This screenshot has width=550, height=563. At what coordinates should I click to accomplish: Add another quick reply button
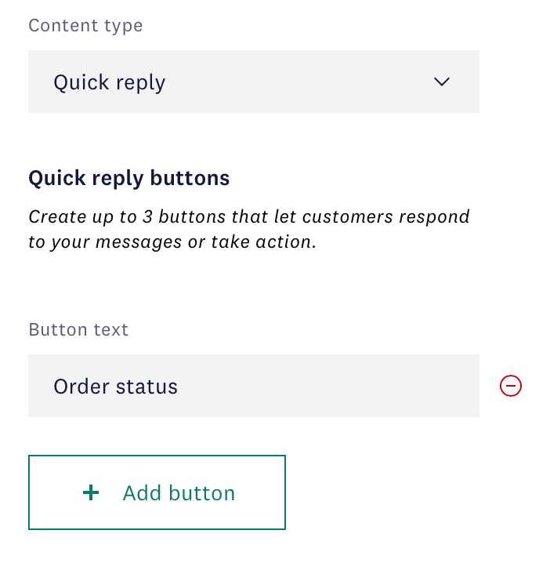click(157, 492)
